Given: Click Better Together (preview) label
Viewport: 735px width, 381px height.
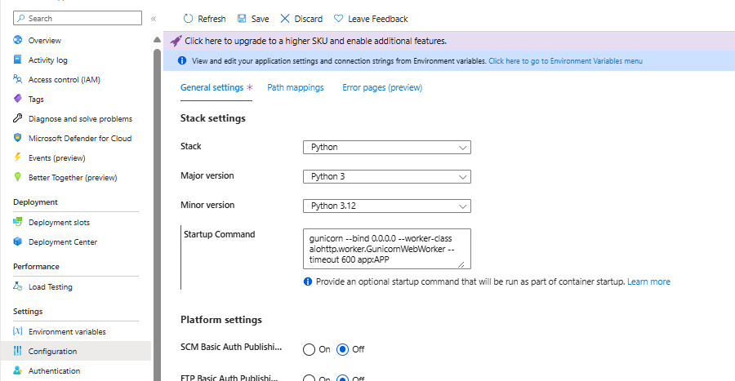Looking at the screenshot, I should (73, 178).
